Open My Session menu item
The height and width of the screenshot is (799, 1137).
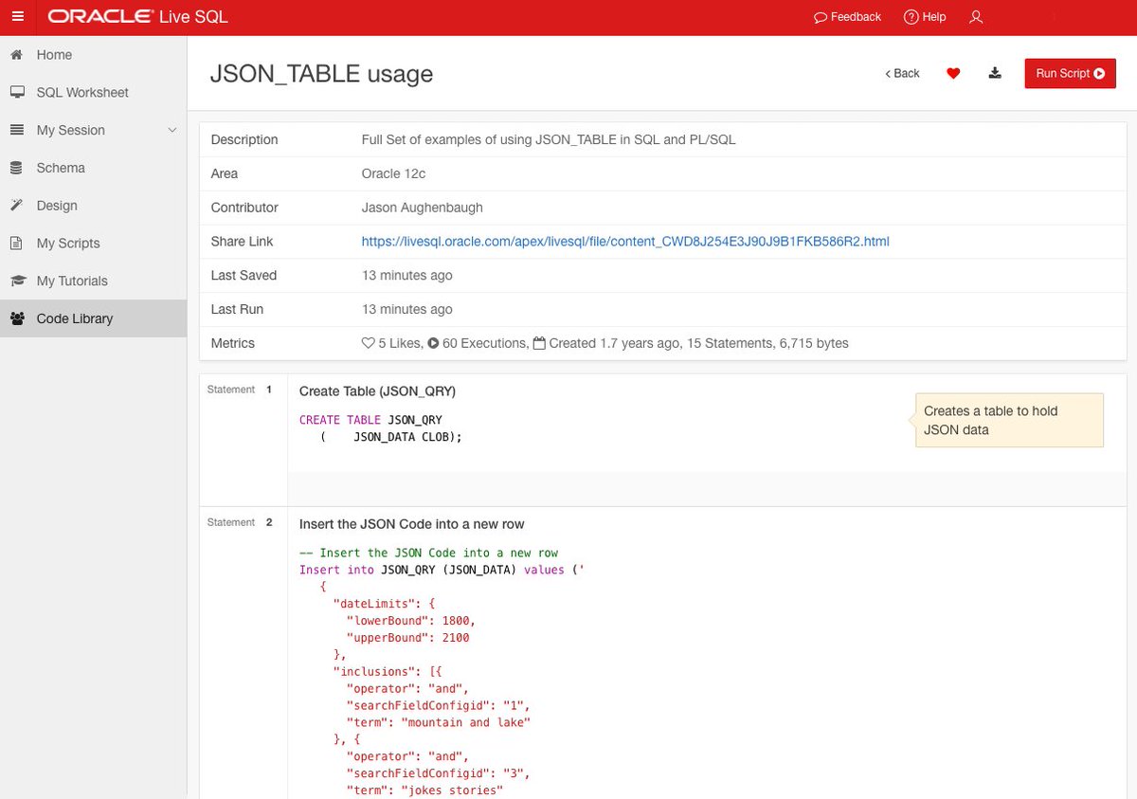[x=93, y=130]
